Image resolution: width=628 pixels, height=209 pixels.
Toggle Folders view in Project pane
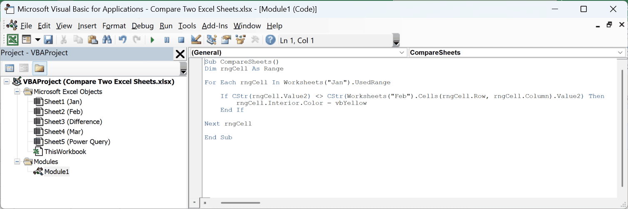coord(40,68)
